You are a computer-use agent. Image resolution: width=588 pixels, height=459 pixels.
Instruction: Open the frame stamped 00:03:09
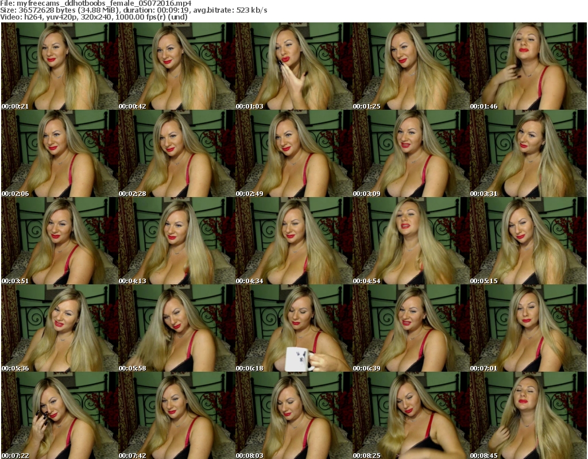point(411,153)
